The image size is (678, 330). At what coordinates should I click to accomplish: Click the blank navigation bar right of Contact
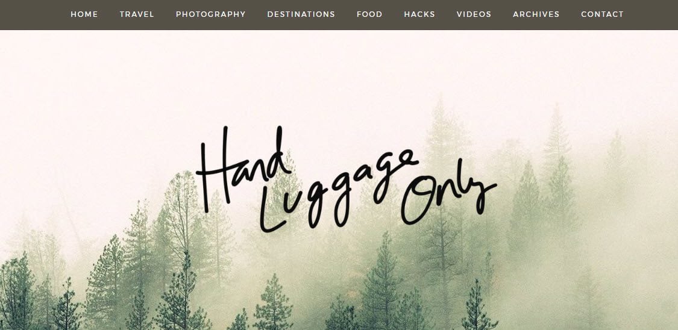(x=651, y=14)
